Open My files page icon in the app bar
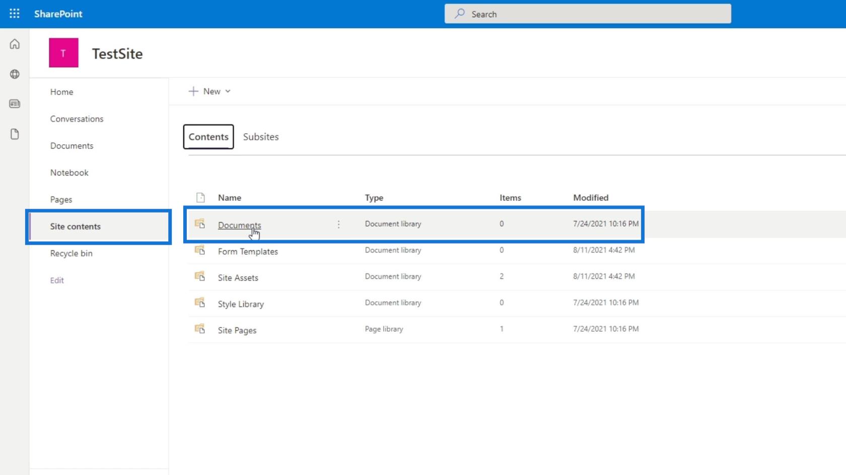Image resolution: width=846 pixels, height=475 pixels. tap(15, 134)
